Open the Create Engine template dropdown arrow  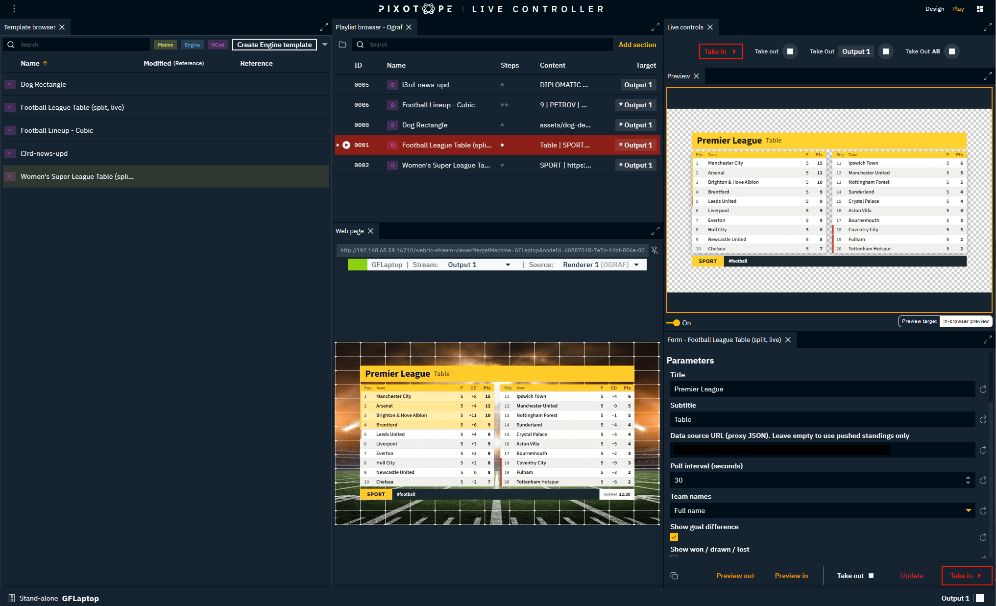pos(324,45)
